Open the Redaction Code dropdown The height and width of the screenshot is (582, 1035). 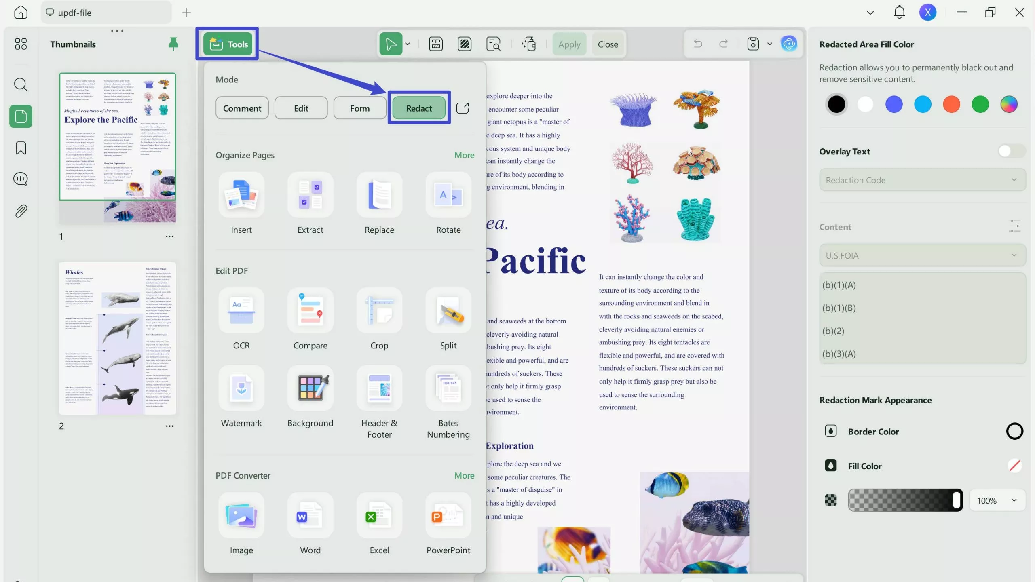pos(922,180)
